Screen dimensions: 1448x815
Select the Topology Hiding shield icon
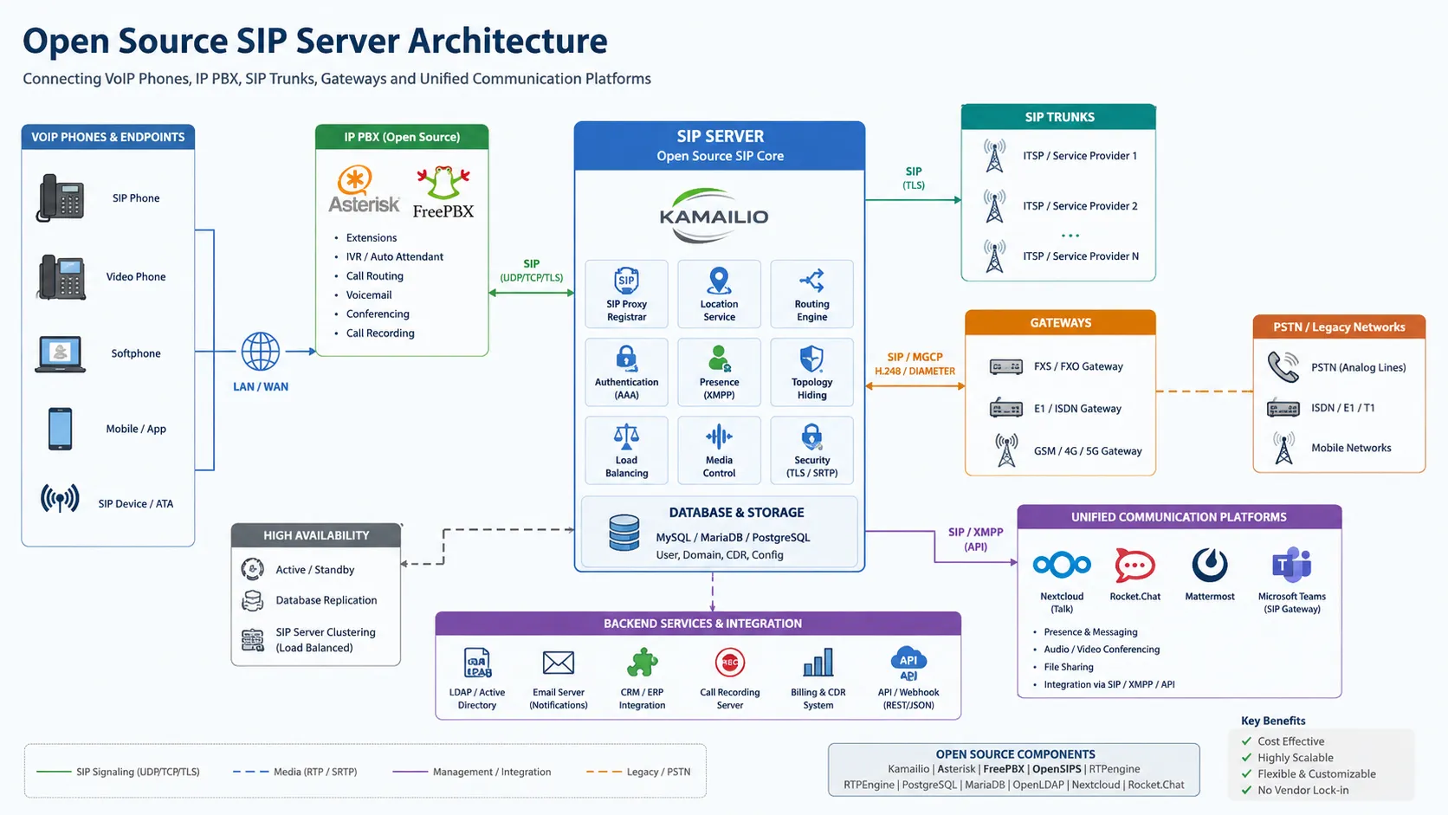tap(811, 358)
